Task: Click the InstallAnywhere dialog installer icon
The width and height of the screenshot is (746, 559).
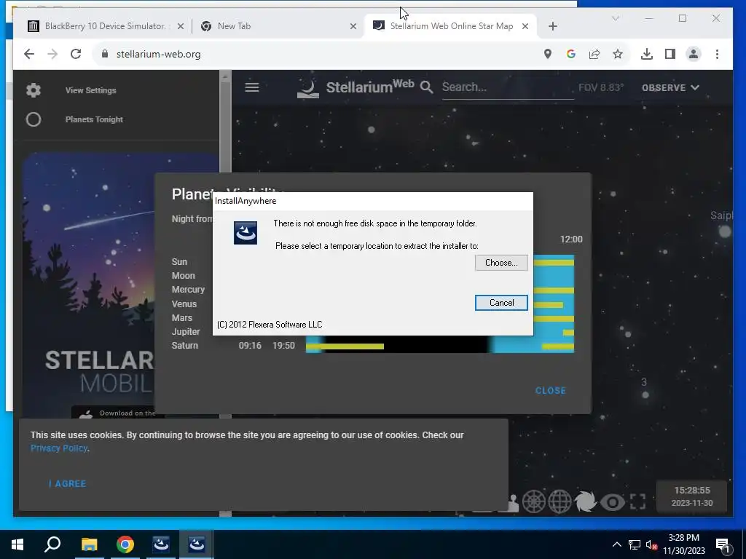Action: coord(245,232)
